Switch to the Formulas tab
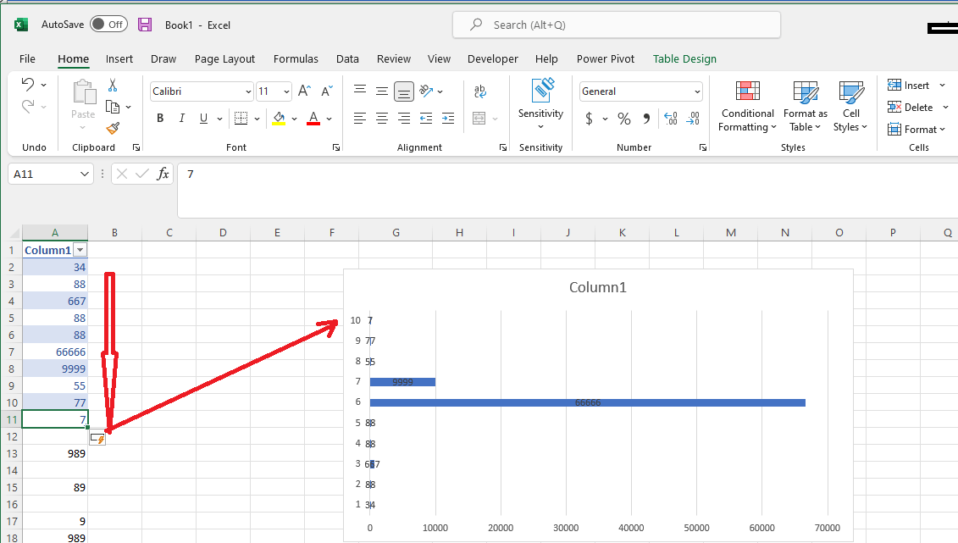 pyautogui.click(x=296, y=58)
